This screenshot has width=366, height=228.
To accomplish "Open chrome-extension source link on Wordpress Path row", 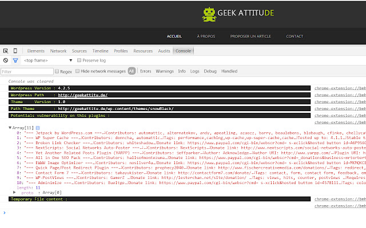I will [x=340, y=95].
